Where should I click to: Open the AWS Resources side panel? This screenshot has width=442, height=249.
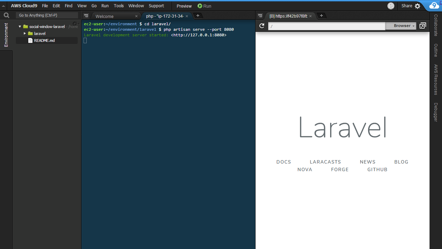(436, 80)
